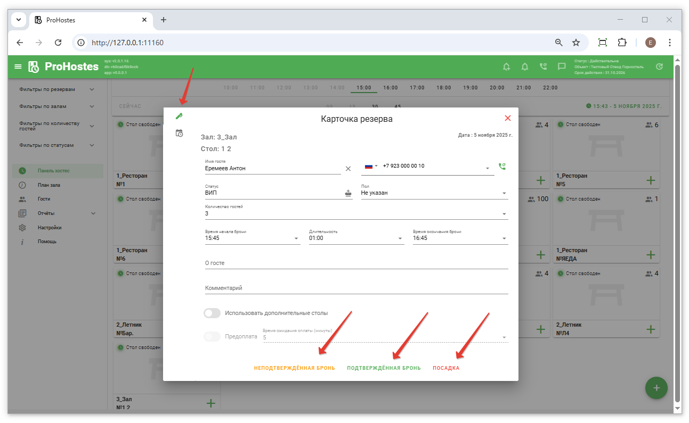The height and width of the screenshot is (423, 689).
Task: Enable 'Использовать дополнительные столы' toggle
Action: pyautogui.click(x=212, y=313)
